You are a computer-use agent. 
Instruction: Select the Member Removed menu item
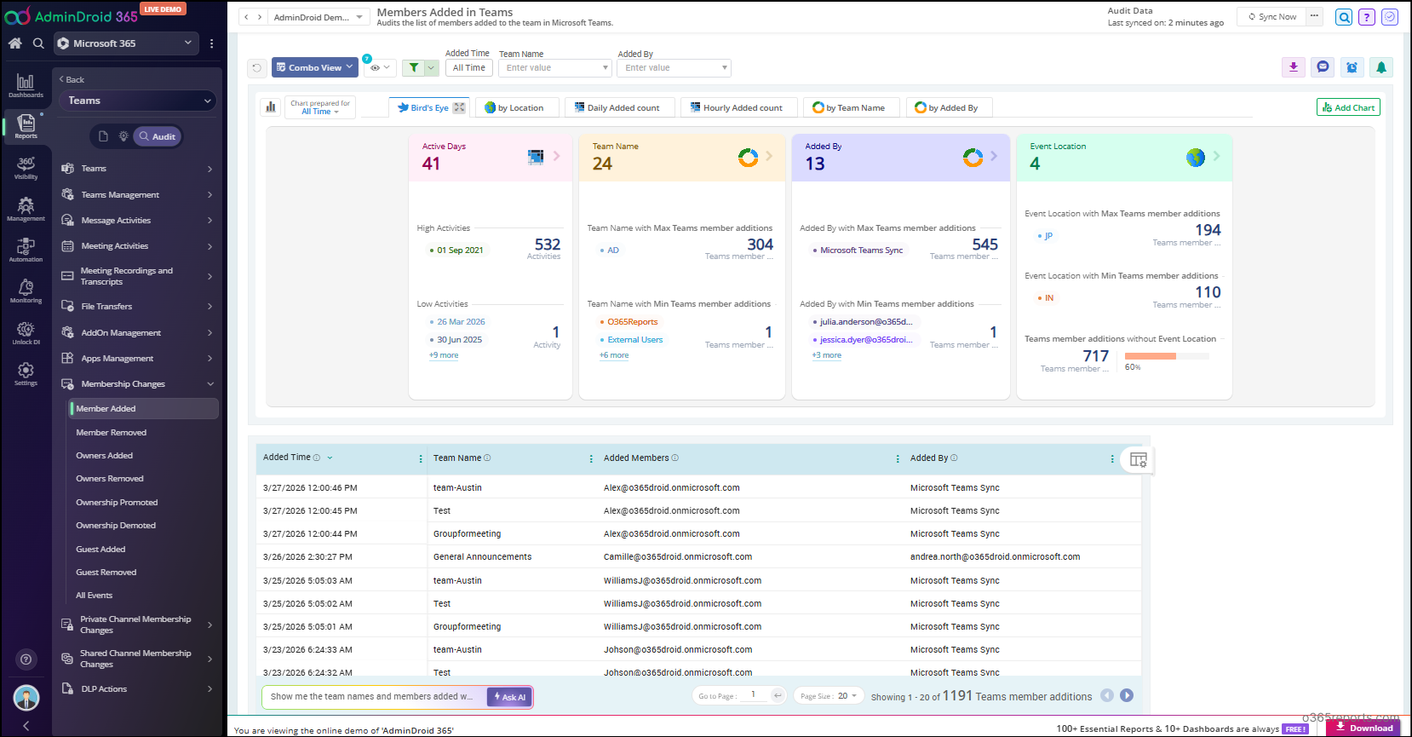[x=111, y=433]
